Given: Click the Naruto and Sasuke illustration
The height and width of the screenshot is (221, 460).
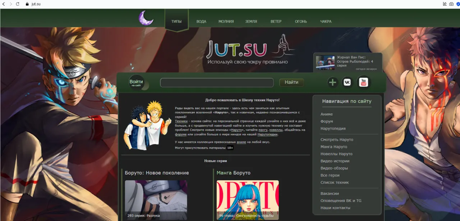Looking at the screenshot, I should click(148, 125).
